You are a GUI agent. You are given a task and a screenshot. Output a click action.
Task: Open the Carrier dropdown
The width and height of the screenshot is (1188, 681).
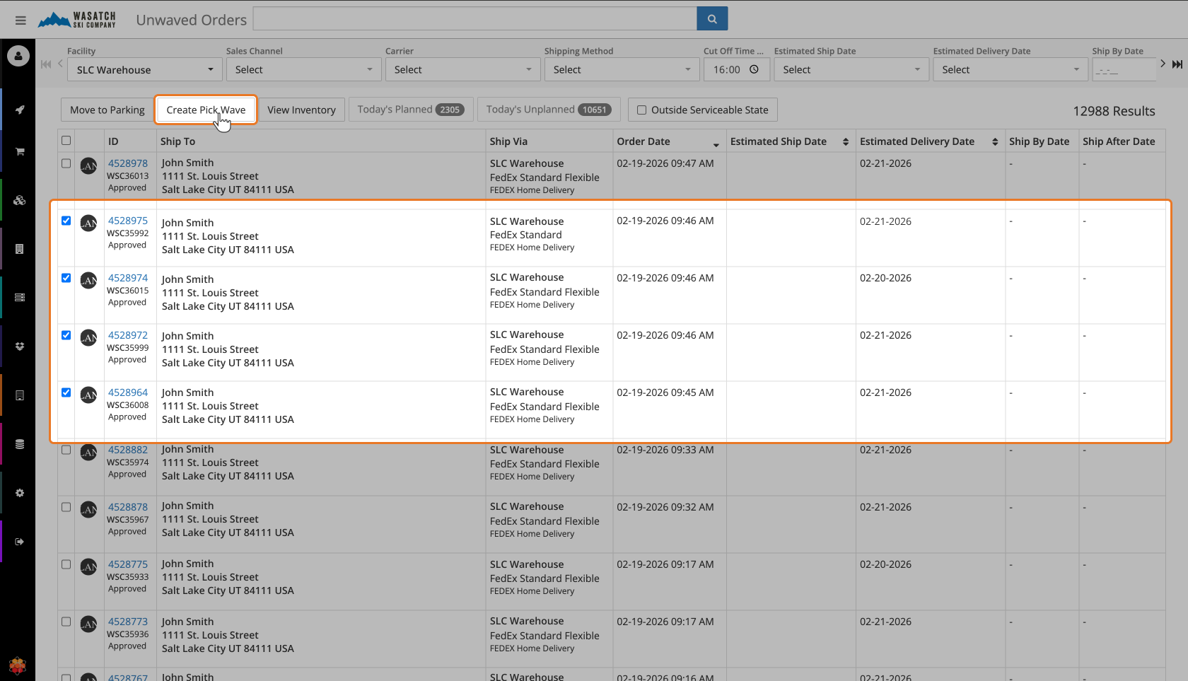pyautogui.click(x=463, y=69)
